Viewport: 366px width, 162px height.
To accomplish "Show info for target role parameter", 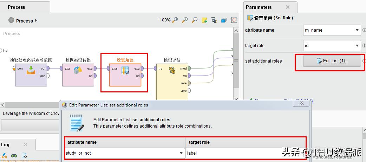I will [364, 46].
